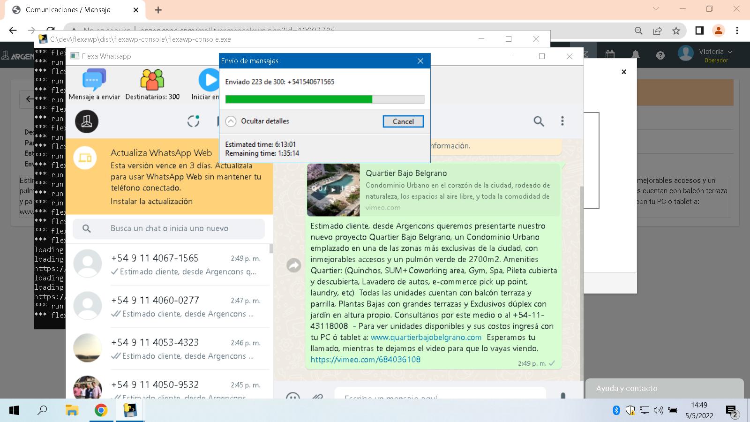
Task: Go back in the browser
Action: pos(13,30)
